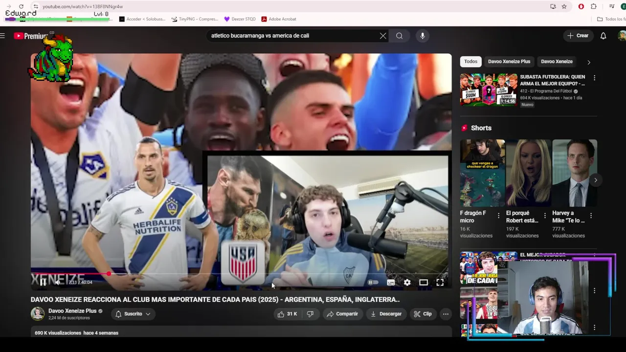Dislike the video
The width and height of the screenshot is (626, 352).
[x=310, y=314]
